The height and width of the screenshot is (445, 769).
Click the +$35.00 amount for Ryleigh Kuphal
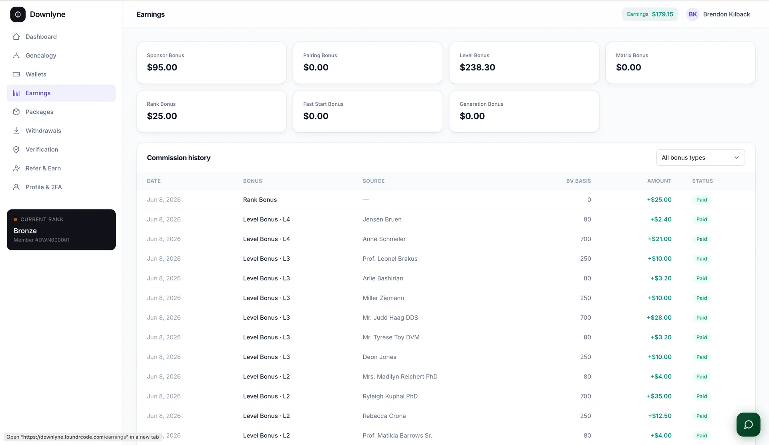[x=659, y=396]
